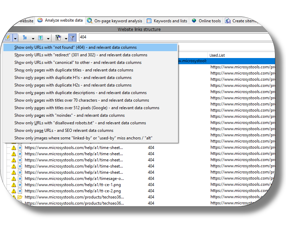
Task: Click the quick reports lightning icon button
Action: coord(8,38)
